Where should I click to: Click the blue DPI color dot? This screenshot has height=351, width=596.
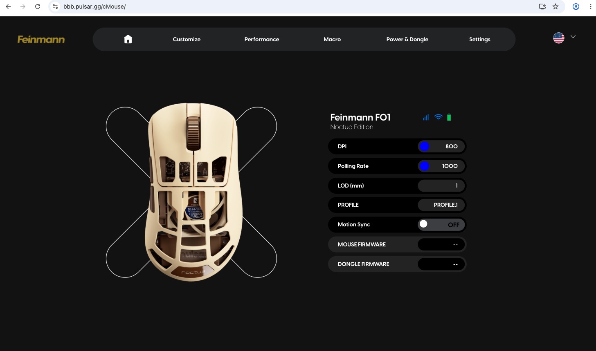[424, 146]
